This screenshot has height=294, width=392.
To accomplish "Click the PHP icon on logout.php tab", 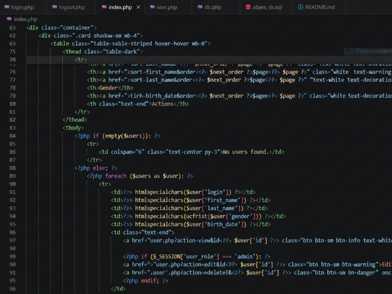I will pos(54,7).
